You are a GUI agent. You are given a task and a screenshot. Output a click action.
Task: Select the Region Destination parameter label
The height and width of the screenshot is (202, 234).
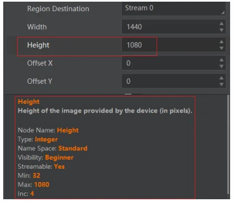(x=58, y=9)
